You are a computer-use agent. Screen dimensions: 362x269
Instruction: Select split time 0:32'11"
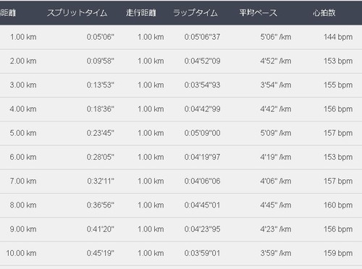pos(101,181)
